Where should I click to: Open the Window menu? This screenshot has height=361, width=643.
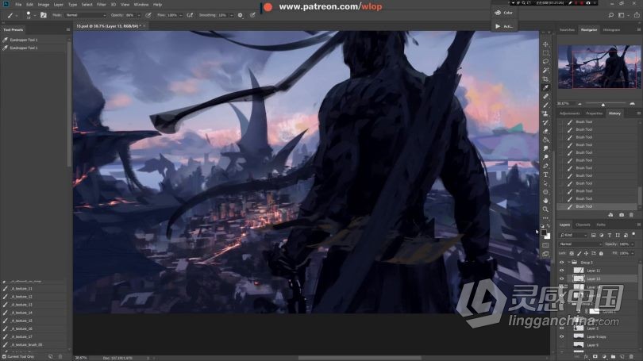[x=141, y=5]
